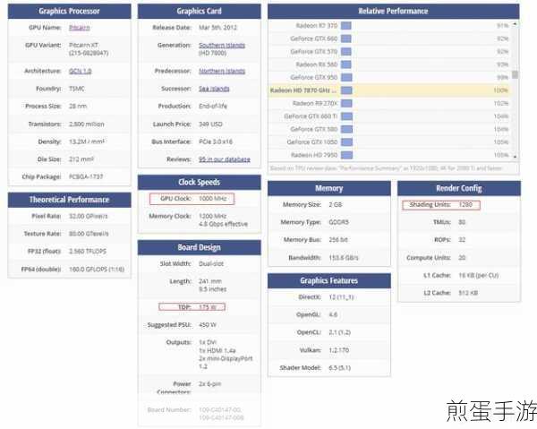Click the Relative Performance list scrollbar thumb
The width and height of the screenshot is (537, 429).
(515, 74)
